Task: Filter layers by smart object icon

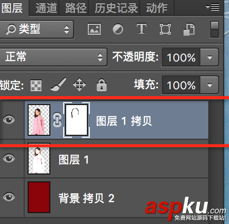Action: pyautogui.click(x=189, y=29)
